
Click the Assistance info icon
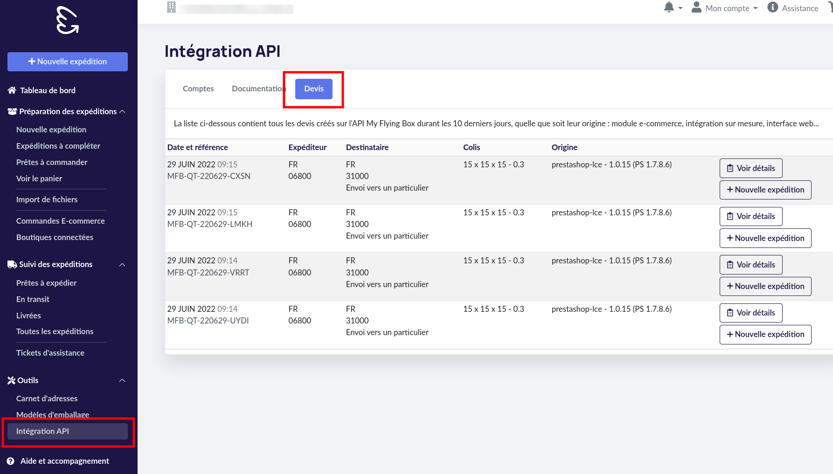click(x=772, y=7)
